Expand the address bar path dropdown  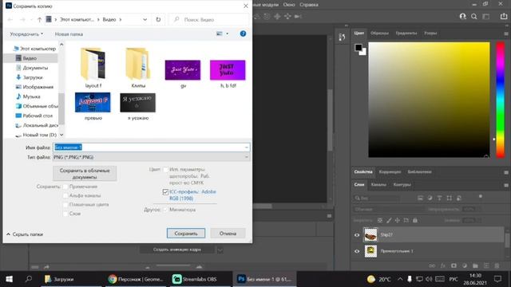(x=145, y=19)
